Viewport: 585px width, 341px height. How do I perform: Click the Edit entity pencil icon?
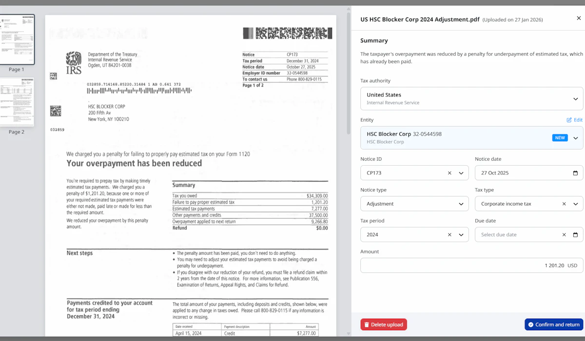(x=569, y=120)
